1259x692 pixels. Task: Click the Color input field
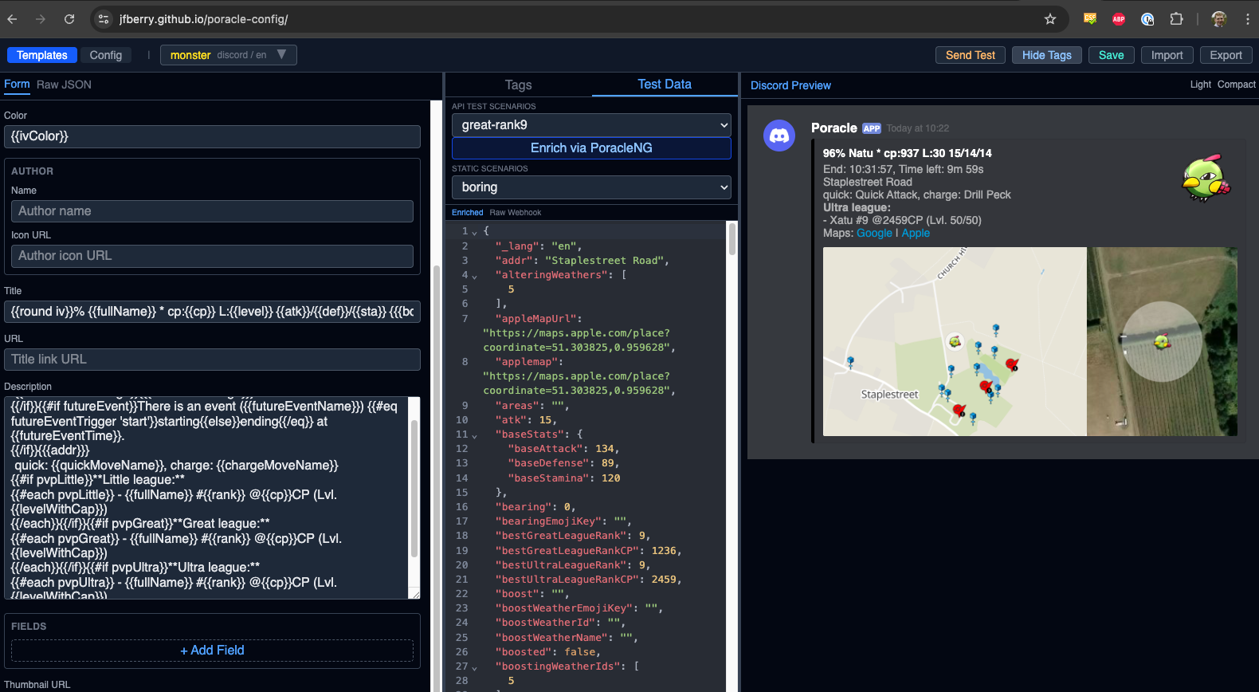tap(212, 136)
